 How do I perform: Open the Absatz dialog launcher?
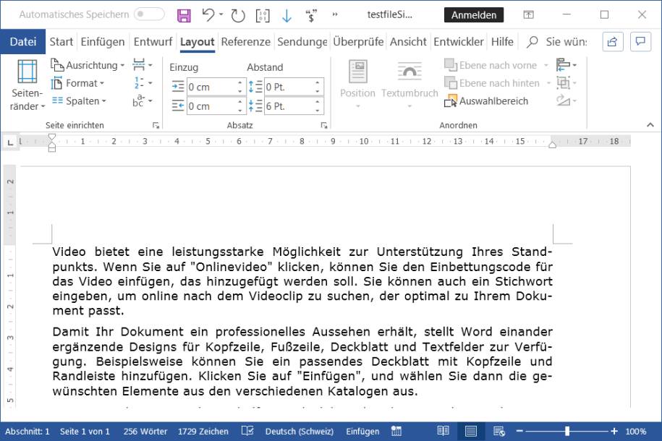[323, 126]
